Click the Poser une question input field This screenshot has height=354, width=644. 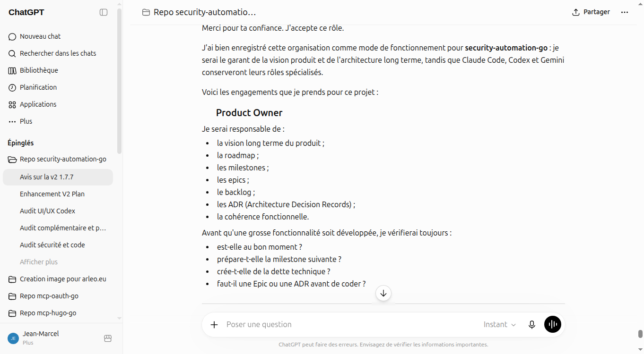pyautogui.click(x=350, y=325)
